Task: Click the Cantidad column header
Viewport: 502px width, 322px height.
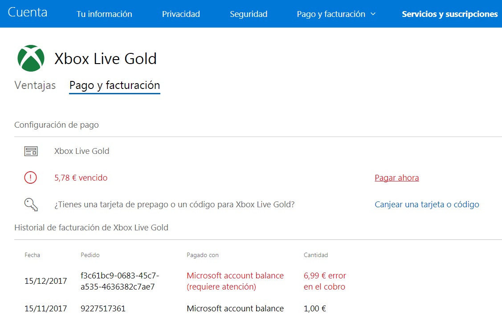Action: (316, 255)
